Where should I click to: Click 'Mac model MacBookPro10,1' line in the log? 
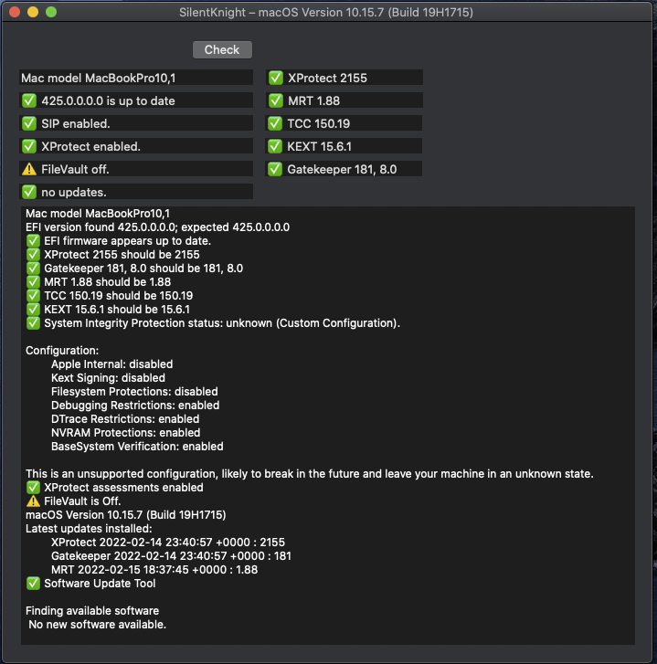click(x=98, y=214)
